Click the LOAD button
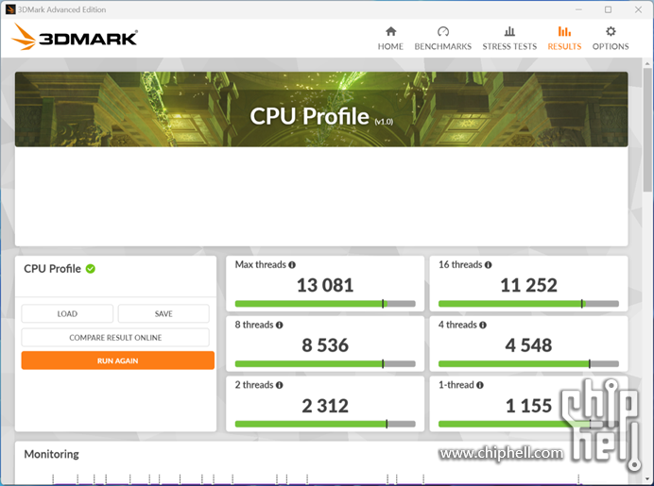The width and height of the screenshot is (654, 486). coord(67,313)
